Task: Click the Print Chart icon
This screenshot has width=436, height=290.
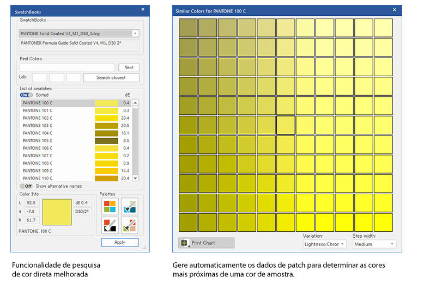Action: (x=185, y=243)
